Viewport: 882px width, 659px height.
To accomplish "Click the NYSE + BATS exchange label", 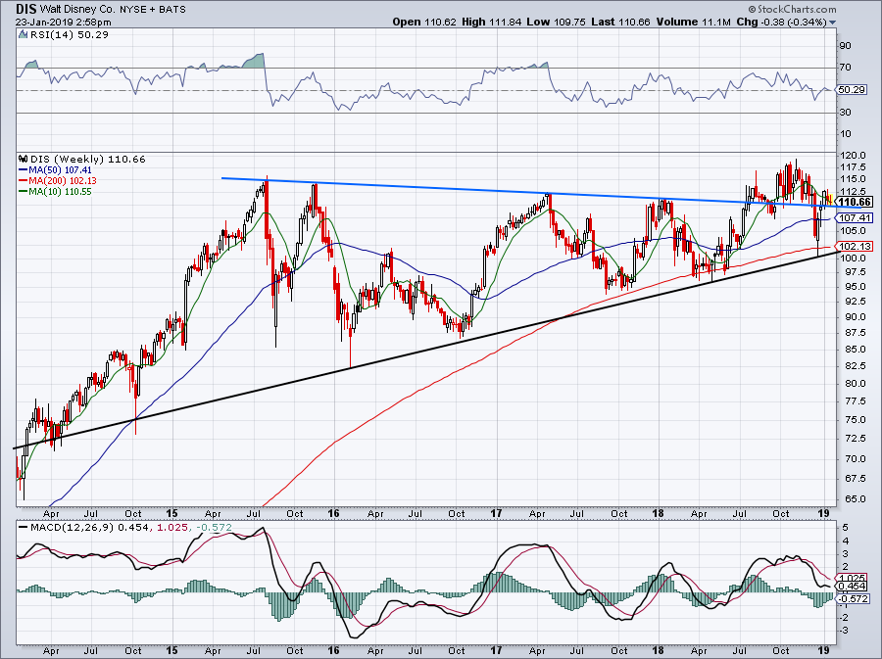I will (x=153, y=10).
